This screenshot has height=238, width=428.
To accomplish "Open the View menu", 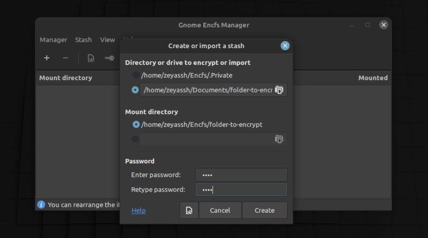I will point(107,40).
